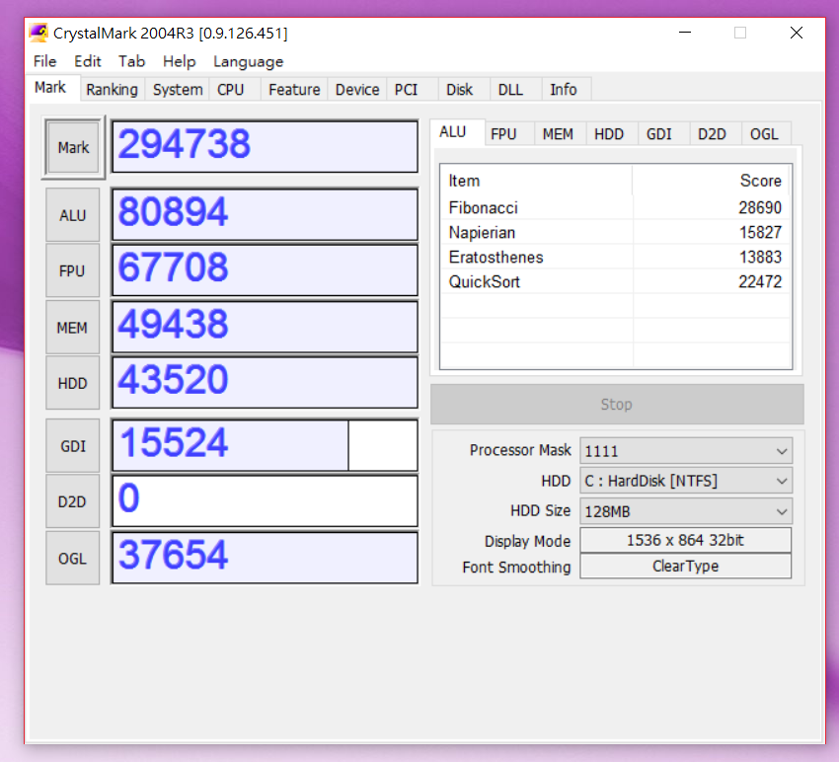
Task: Click the GDI benchmark button
Action: point(73,446)
